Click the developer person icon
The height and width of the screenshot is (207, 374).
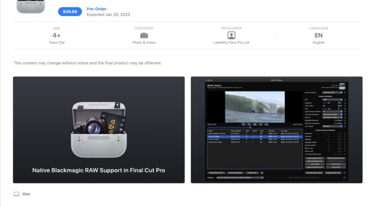coord(231,35)
